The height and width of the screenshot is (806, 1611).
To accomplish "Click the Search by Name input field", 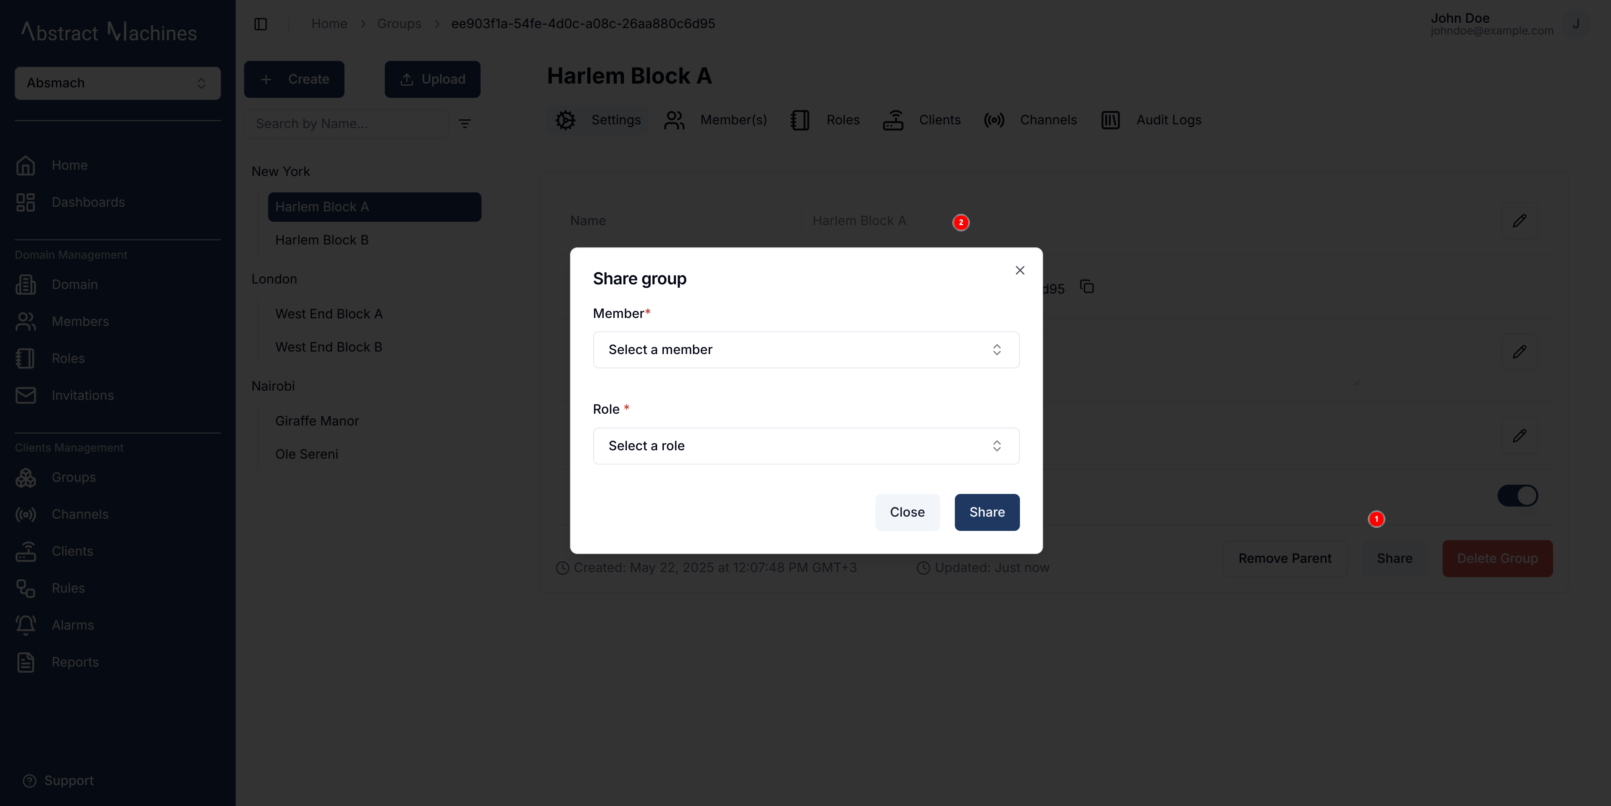I will tap(346, 124).
